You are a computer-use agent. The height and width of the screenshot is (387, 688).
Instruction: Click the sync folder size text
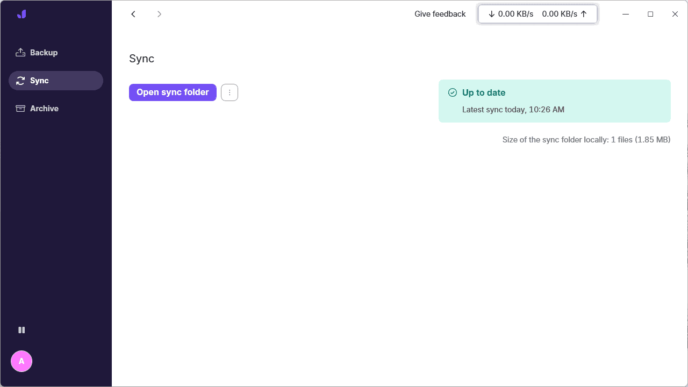586,140
